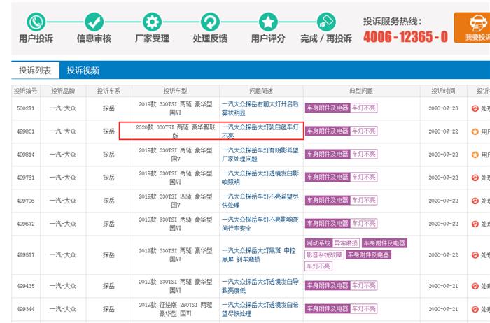Click complaint number 499344

click(x=26, y=309)
